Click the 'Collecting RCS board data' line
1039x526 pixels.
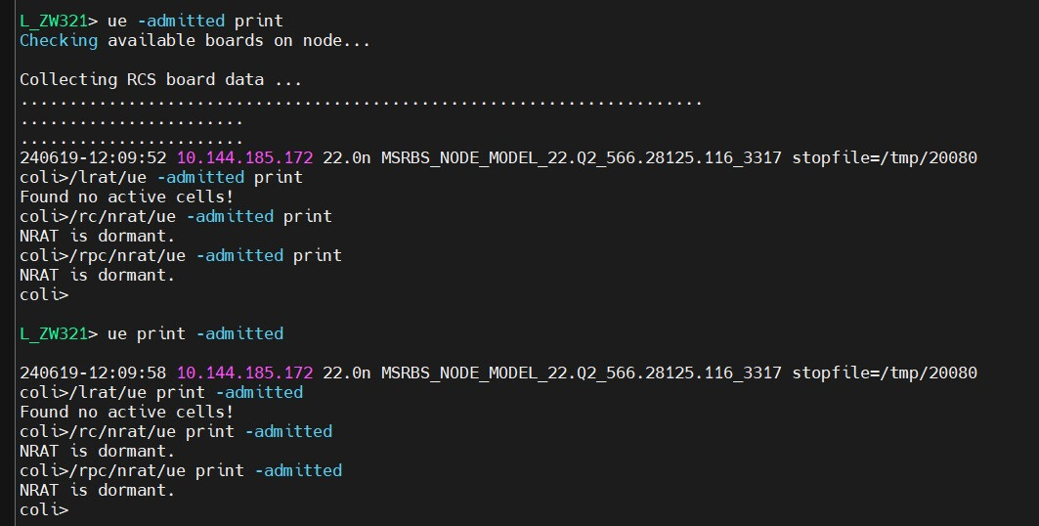point(161,80)
